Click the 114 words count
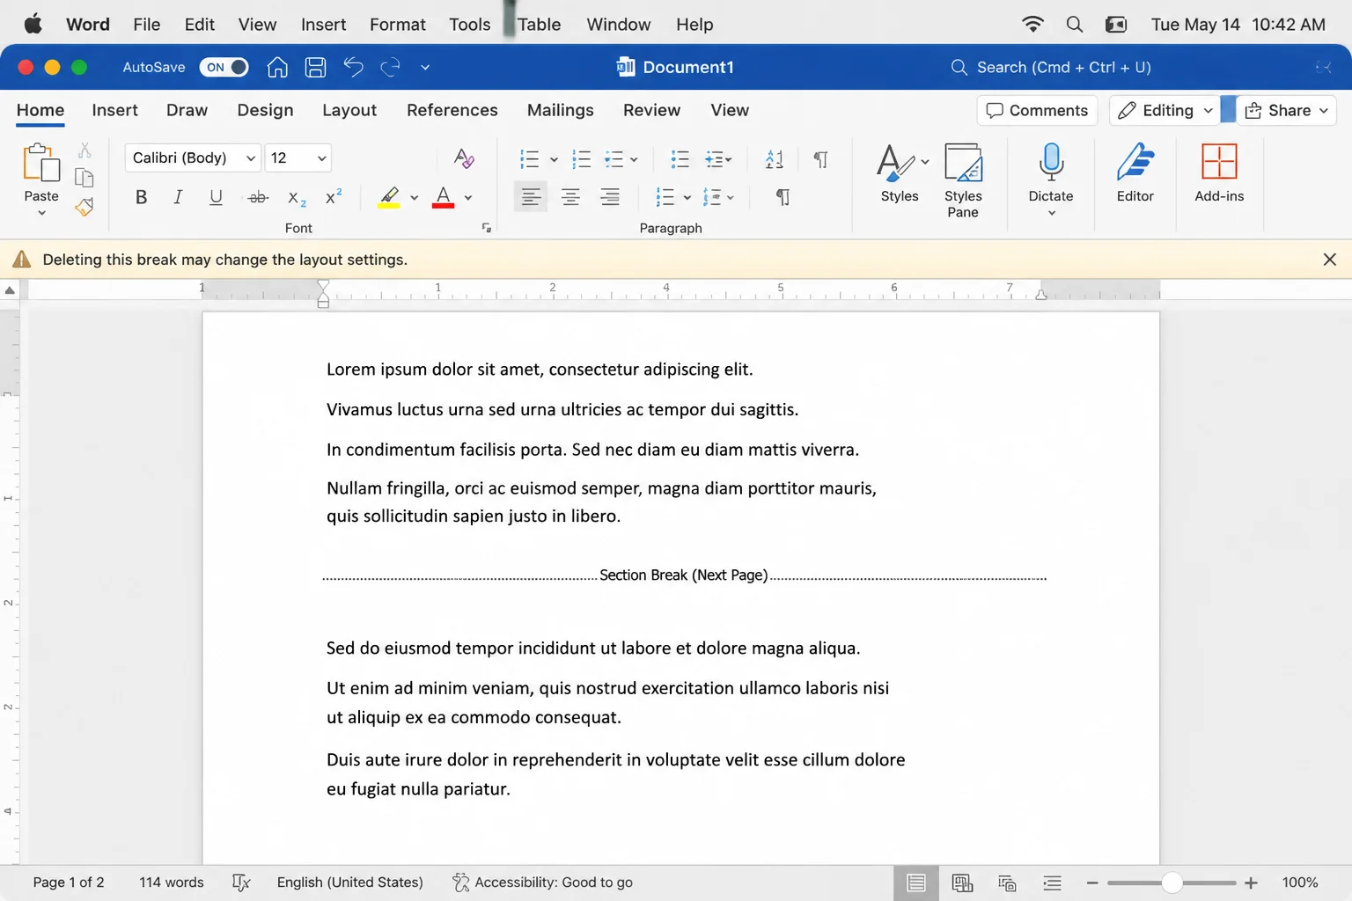 pos(172,883)
